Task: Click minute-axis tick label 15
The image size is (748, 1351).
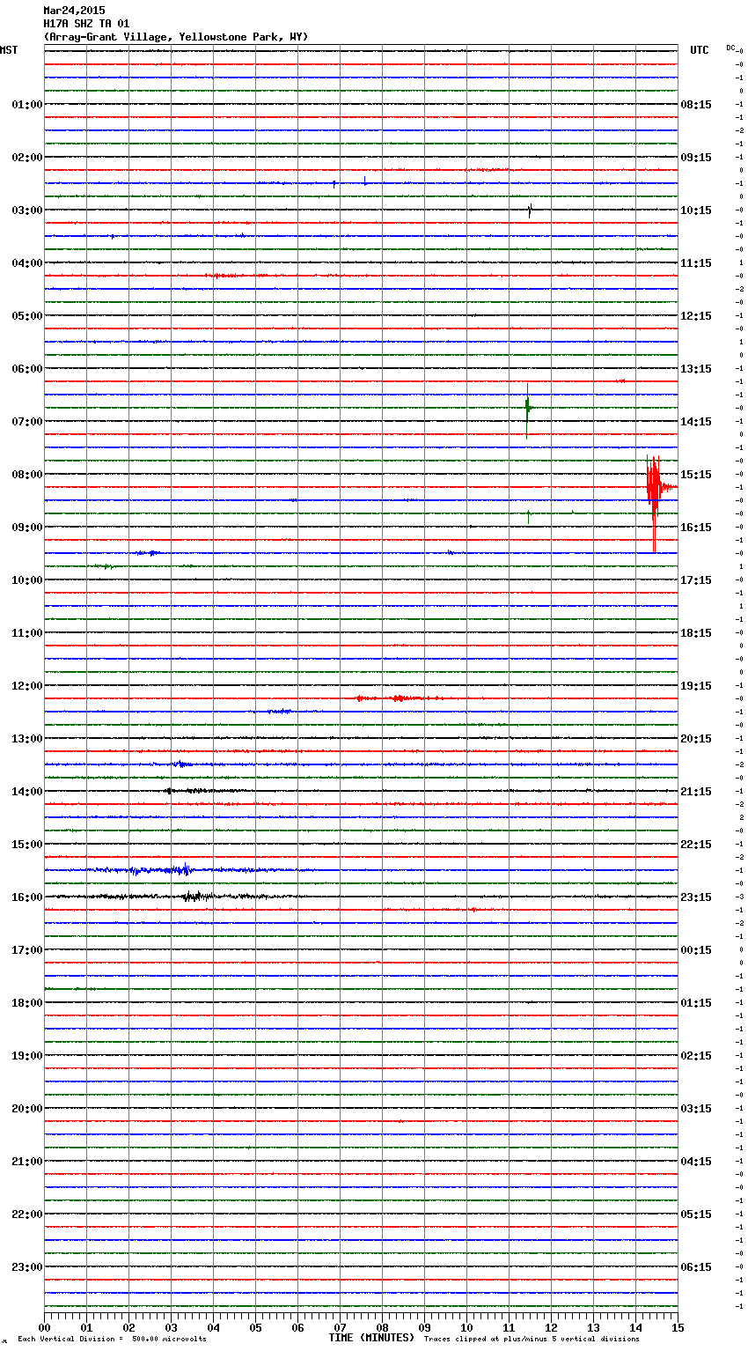Action: point(678,1328)
